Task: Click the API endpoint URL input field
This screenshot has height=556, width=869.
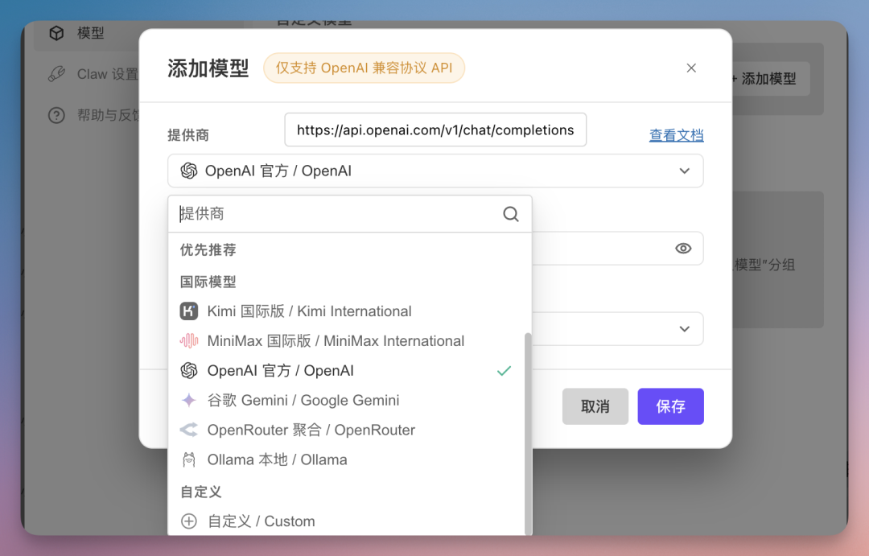Action: (x=434, y=130)
